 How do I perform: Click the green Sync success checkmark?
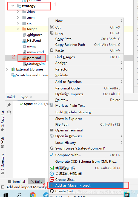coord(21,104)
